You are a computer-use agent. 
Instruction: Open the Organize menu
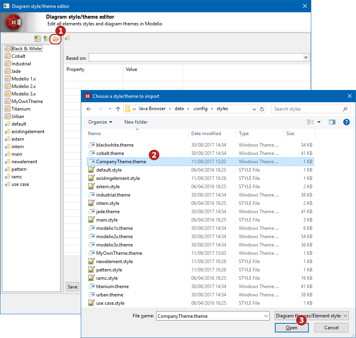pos(100,122)
